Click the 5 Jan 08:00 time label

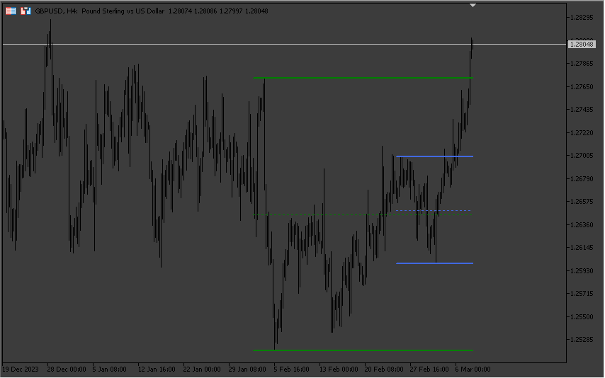[110, 370]
